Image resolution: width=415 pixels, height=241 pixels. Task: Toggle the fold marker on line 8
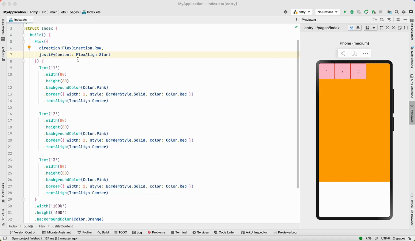click(x=24, y=61)
